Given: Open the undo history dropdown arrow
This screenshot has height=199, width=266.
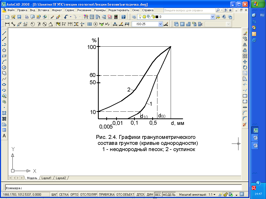Looking at the screenshot, I should pos(71,17).
